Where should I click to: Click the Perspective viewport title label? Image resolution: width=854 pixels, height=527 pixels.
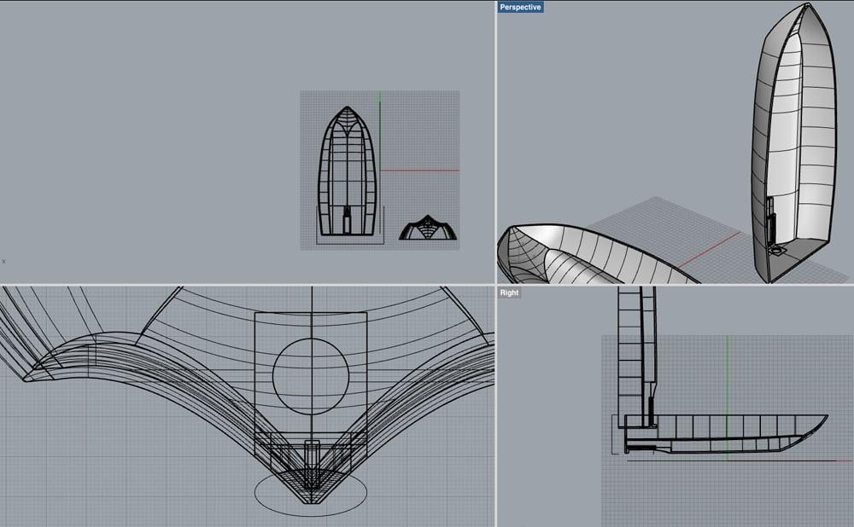[x=520, y=7]
